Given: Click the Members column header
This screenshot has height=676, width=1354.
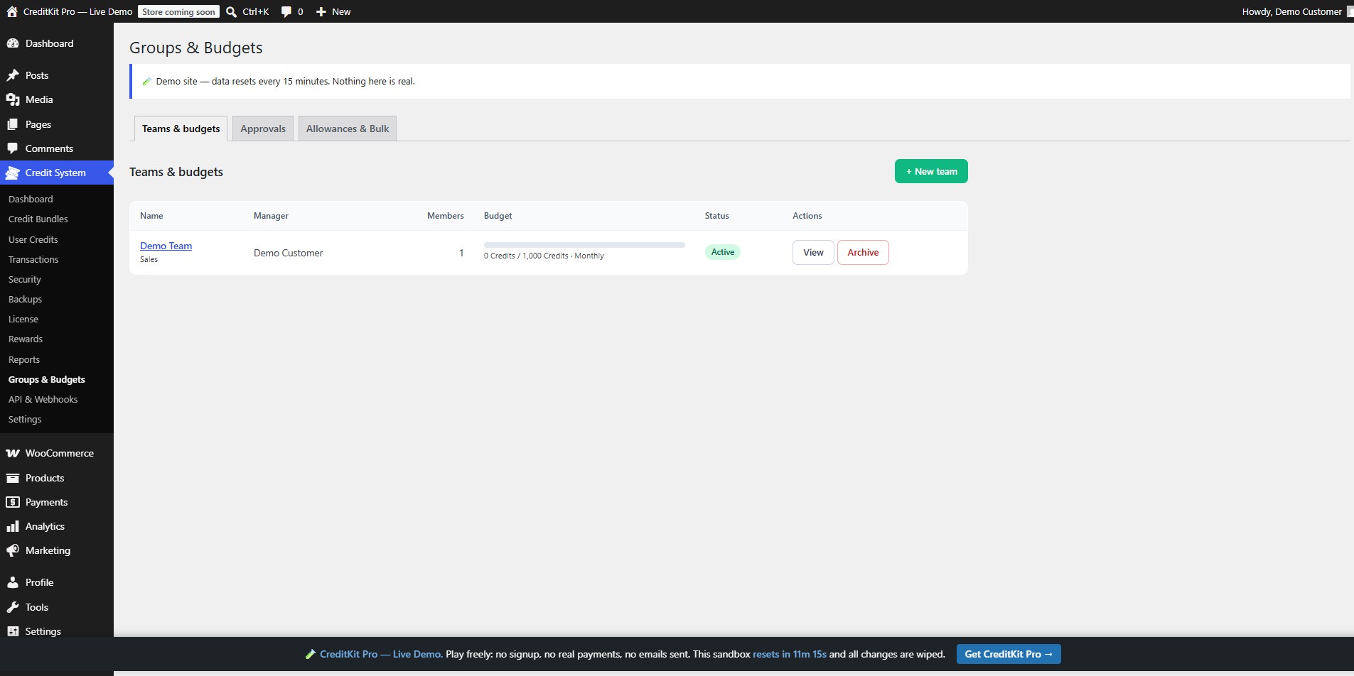Looking at the screenshot, I should tap(446, 216).
